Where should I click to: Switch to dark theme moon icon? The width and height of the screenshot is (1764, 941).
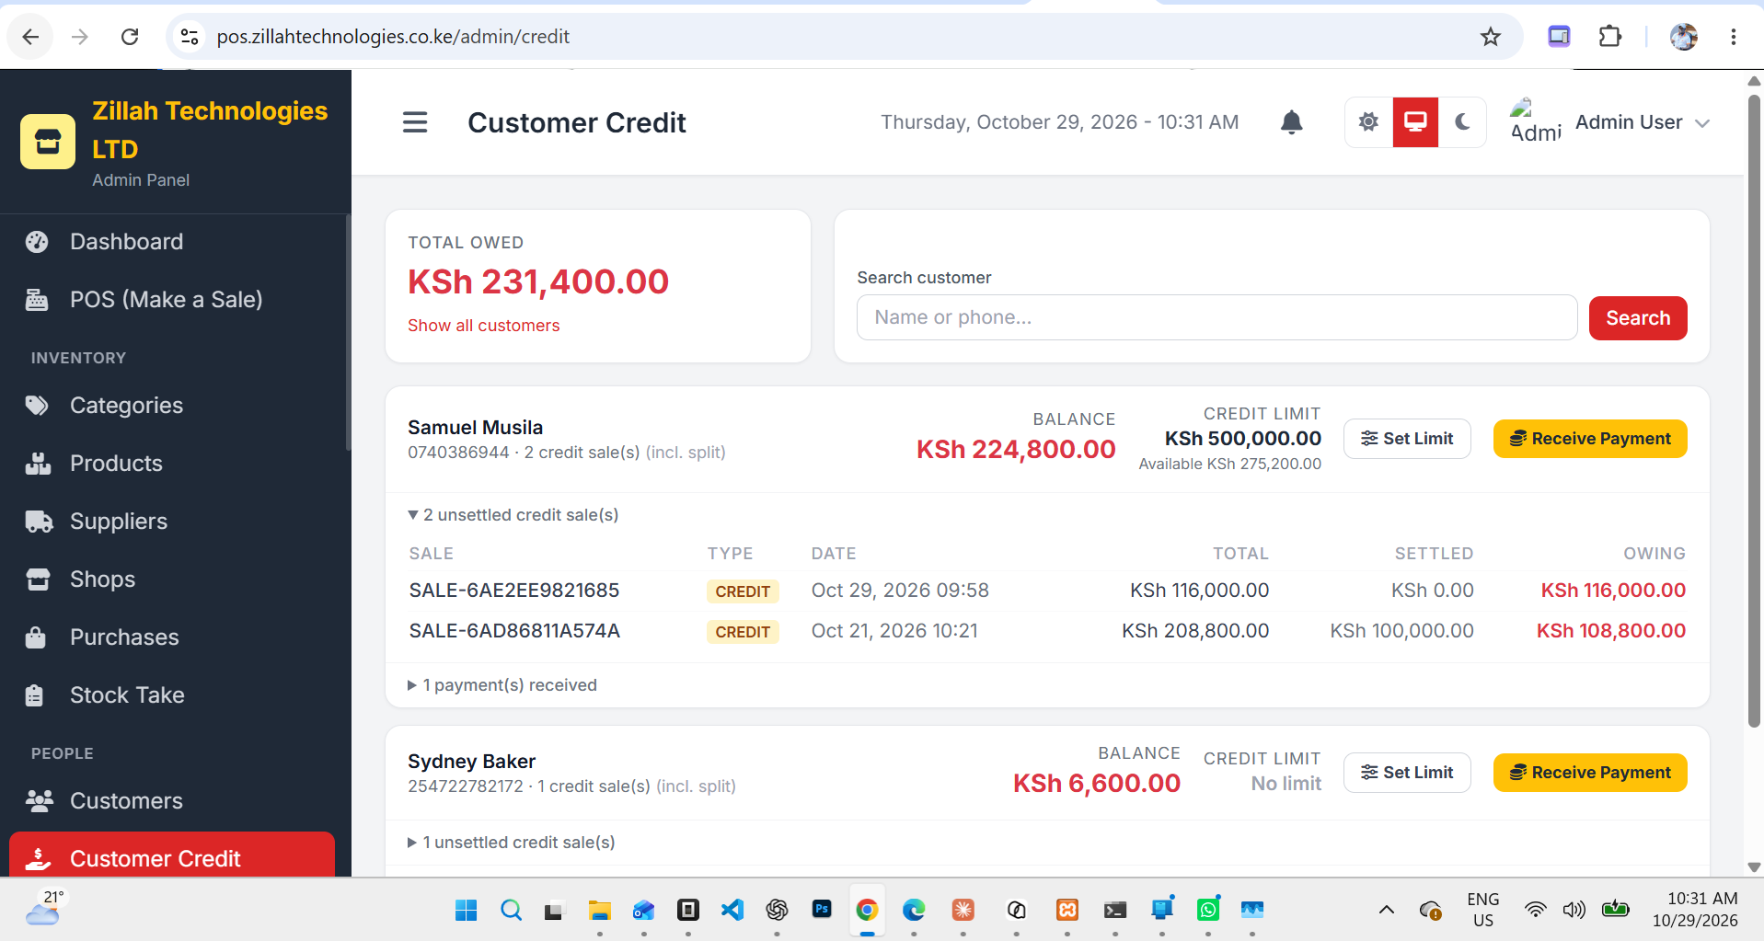1462,122
